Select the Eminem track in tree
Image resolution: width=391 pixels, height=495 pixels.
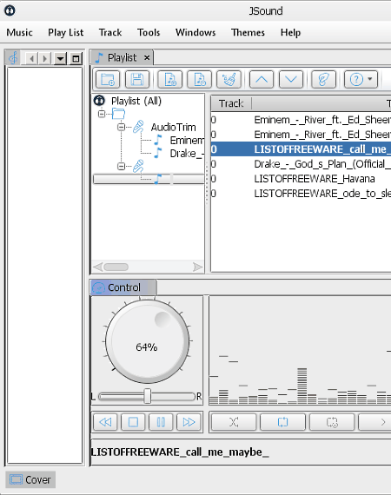tap(187, 140)
